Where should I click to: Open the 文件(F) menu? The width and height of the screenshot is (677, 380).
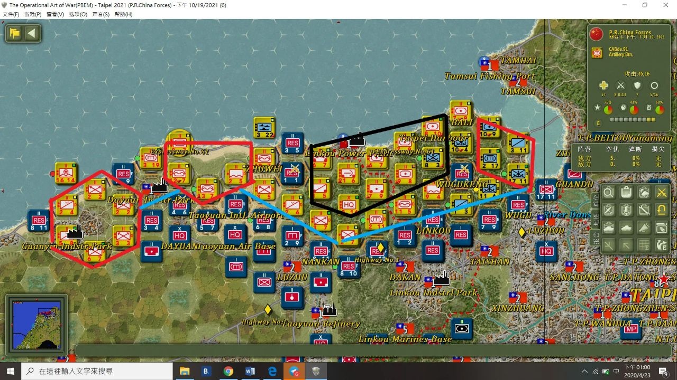point(11,14)
